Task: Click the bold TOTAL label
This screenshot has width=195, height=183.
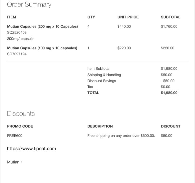Action: tap(93, 93)
